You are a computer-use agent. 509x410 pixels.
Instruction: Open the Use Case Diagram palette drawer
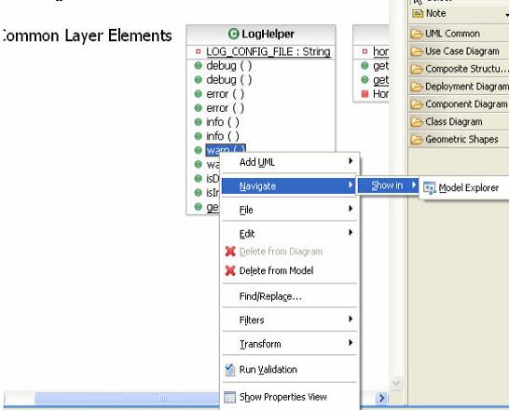coord(459,51)
